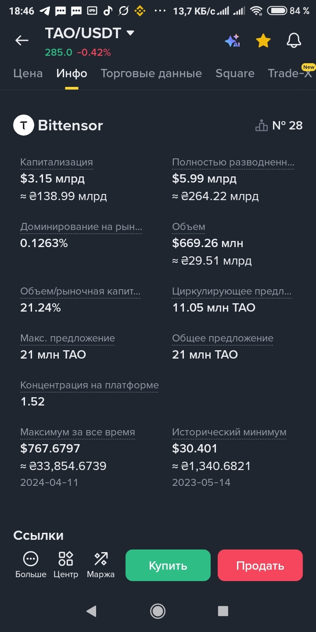
Task: Open price alerts bell icon
Action: point(294,41)
